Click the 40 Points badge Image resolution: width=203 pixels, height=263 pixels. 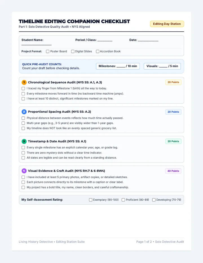tap(173, 171)
